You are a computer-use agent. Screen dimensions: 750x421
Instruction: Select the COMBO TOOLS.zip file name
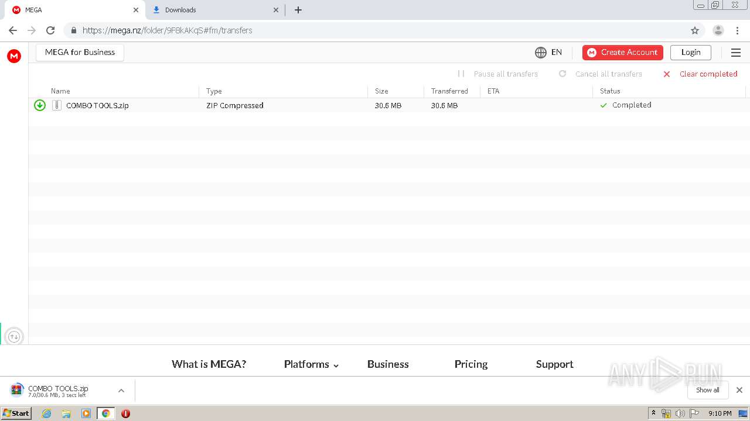(97, 106)
